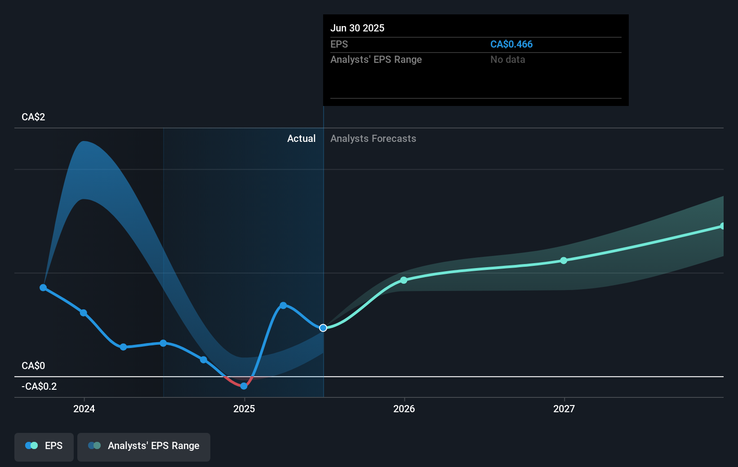Click the first blue EPS data point
Screen dimensions: 738x467
pyautogui.click(x=43, y=288)
